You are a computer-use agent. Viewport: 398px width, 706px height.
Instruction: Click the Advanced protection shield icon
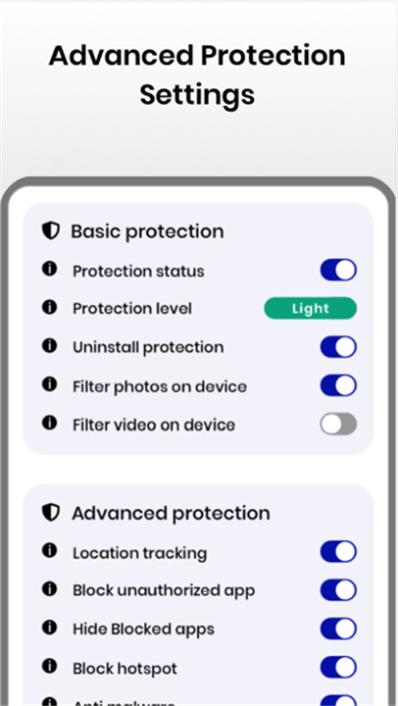point(51,513)
